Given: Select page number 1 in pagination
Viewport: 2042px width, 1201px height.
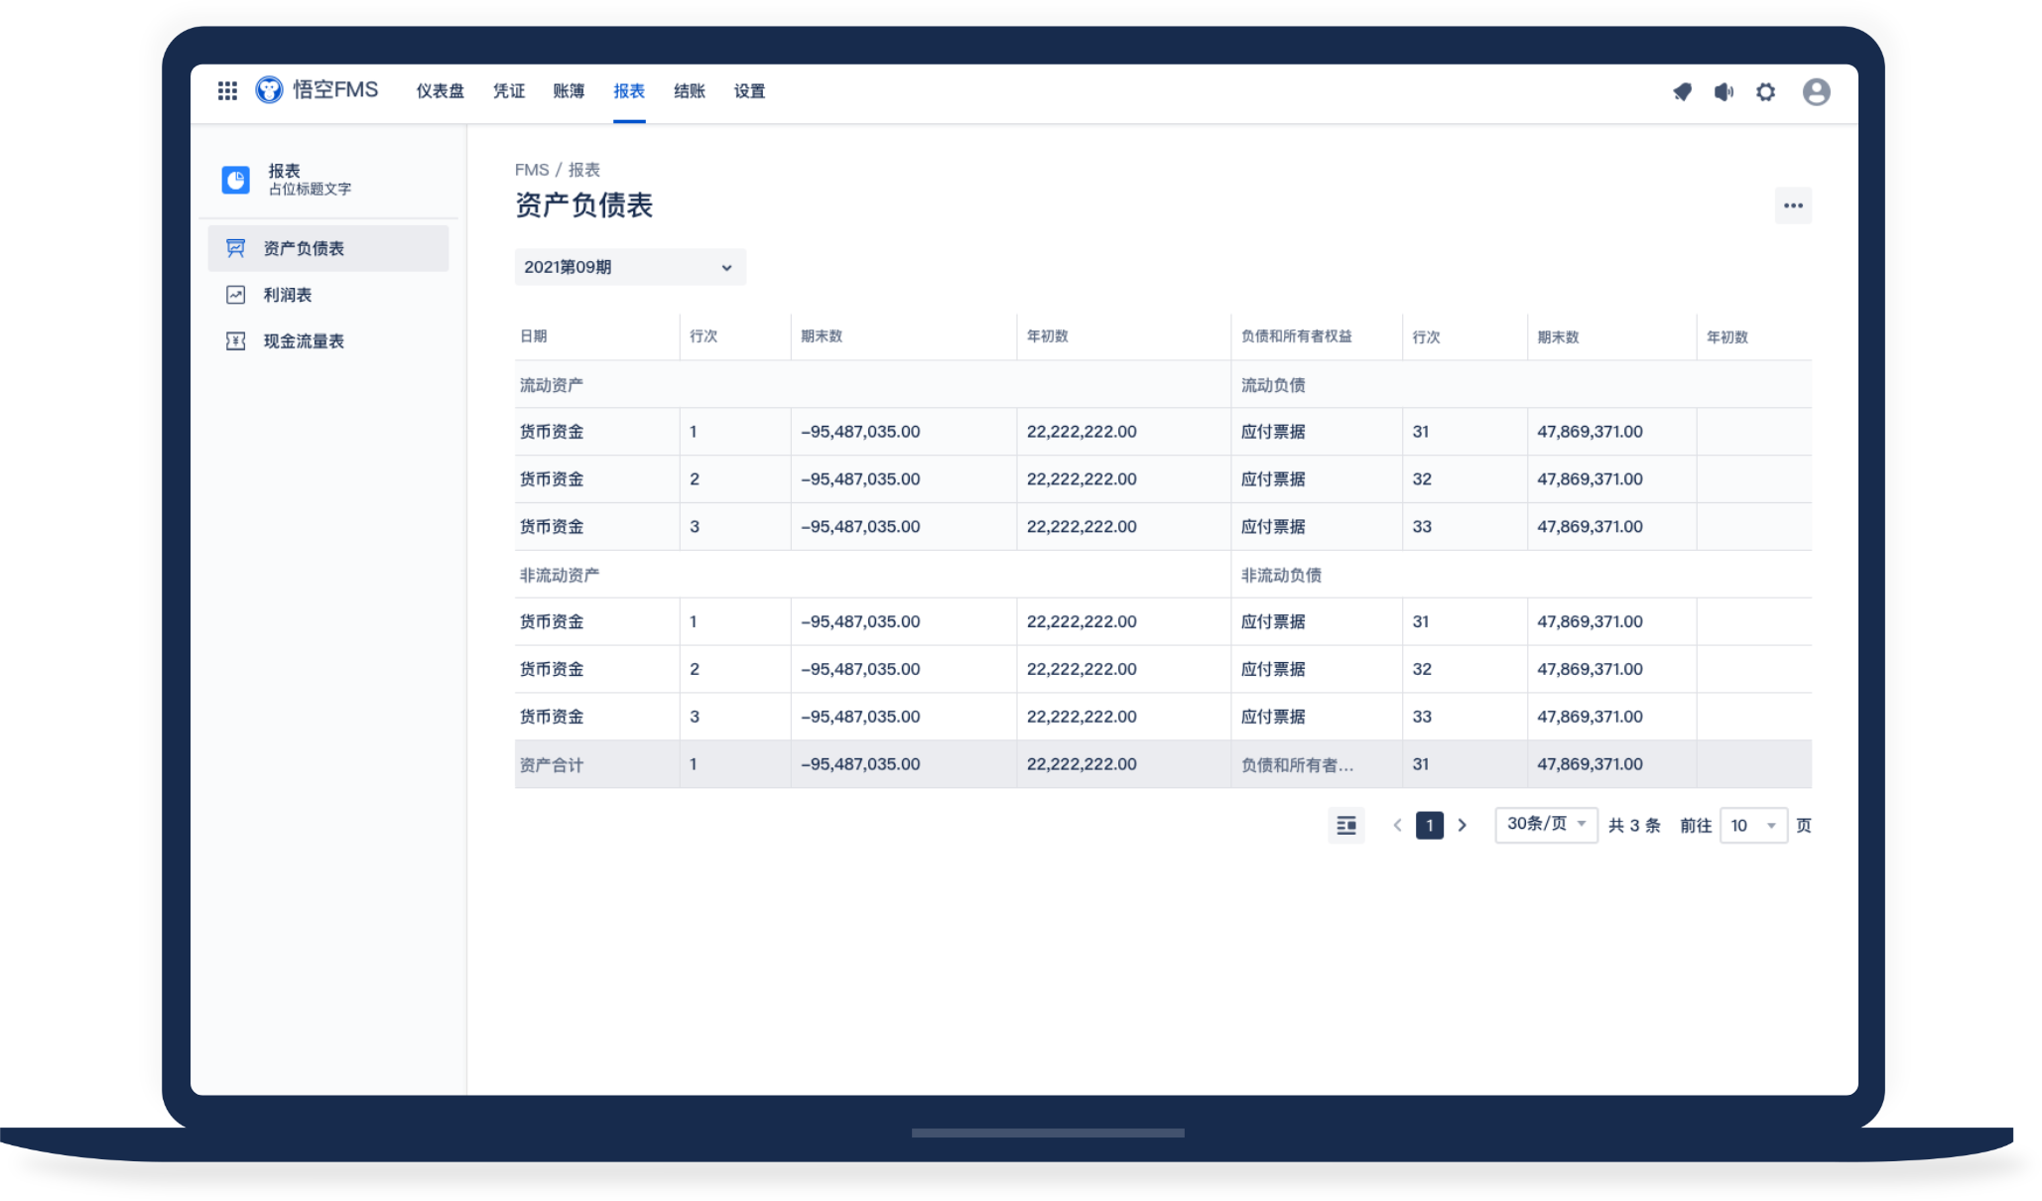Looking at the screenshot, I should [x=1429, y=826].
